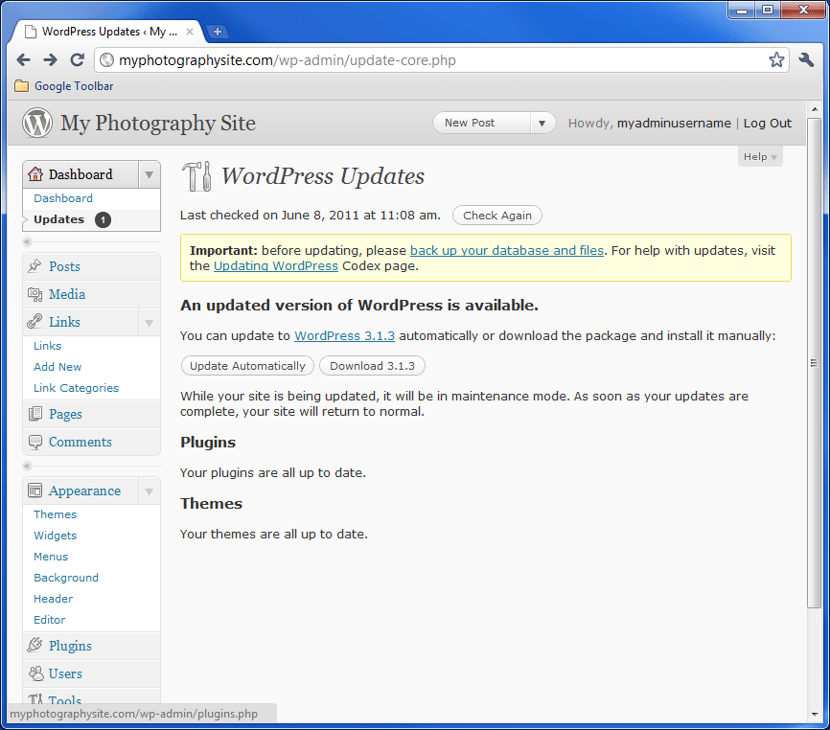
Task: Collapse the sidebar using the upper double-arrow separator
Action: (28, 241)
